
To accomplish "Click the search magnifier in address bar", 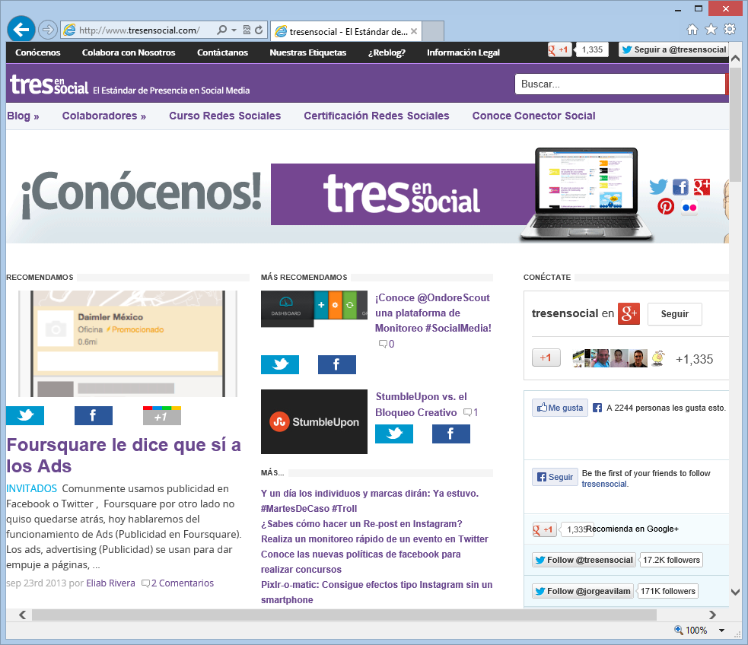I will click(222, 30).
